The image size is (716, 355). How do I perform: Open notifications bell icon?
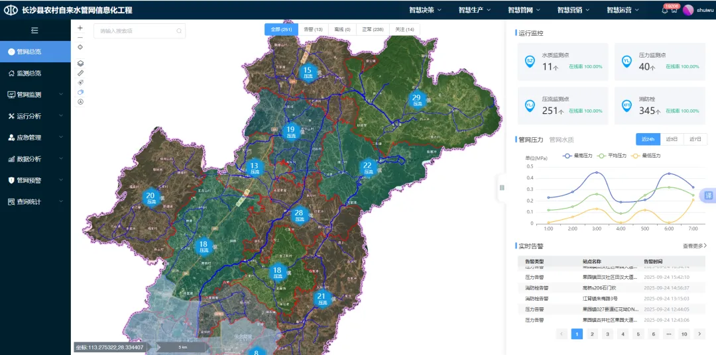coord(664,10)
